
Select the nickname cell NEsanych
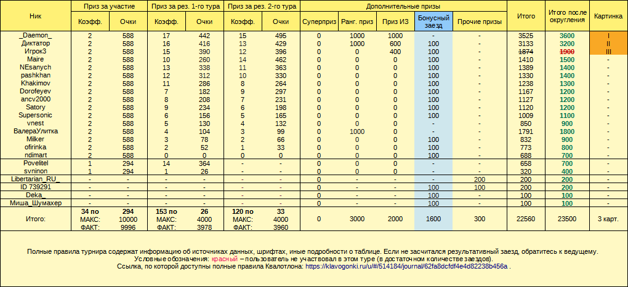coord(35,67)
